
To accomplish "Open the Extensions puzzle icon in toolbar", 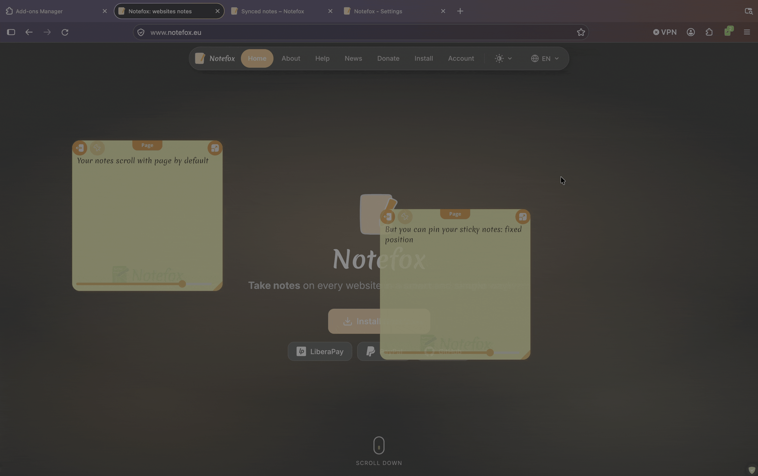I will click(709, 32).
